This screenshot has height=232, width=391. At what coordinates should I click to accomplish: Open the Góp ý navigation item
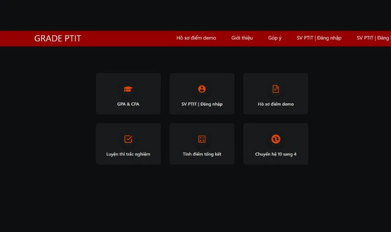275,38
